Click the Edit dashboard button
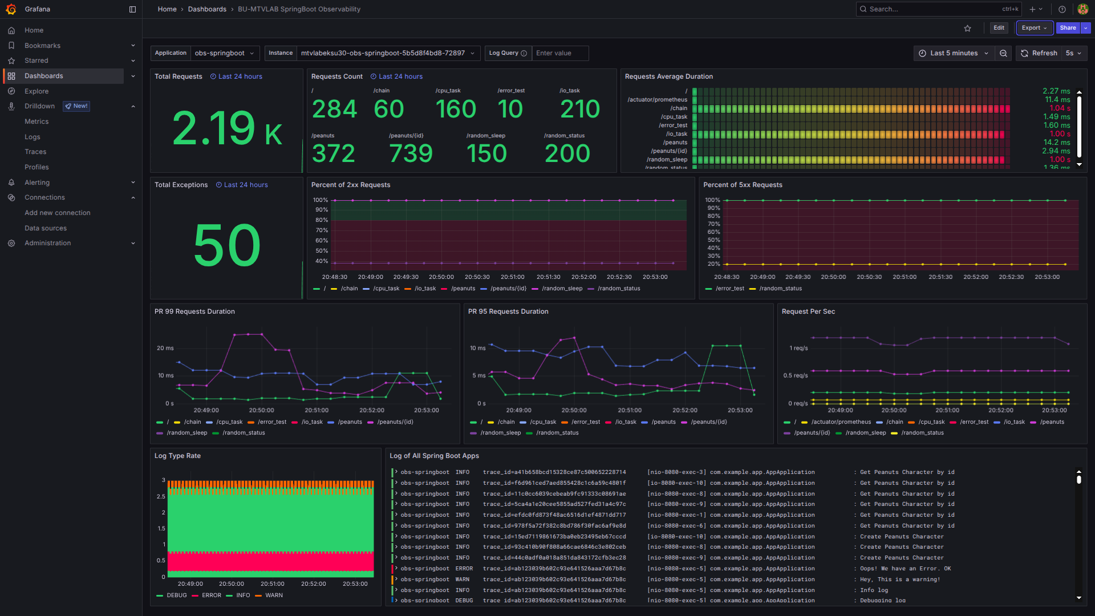Viewport: 1095px width, 616px height. 999,28
